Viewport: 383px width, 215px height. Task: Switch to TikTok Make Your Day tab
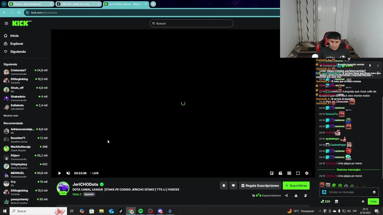tap(78, 4)
